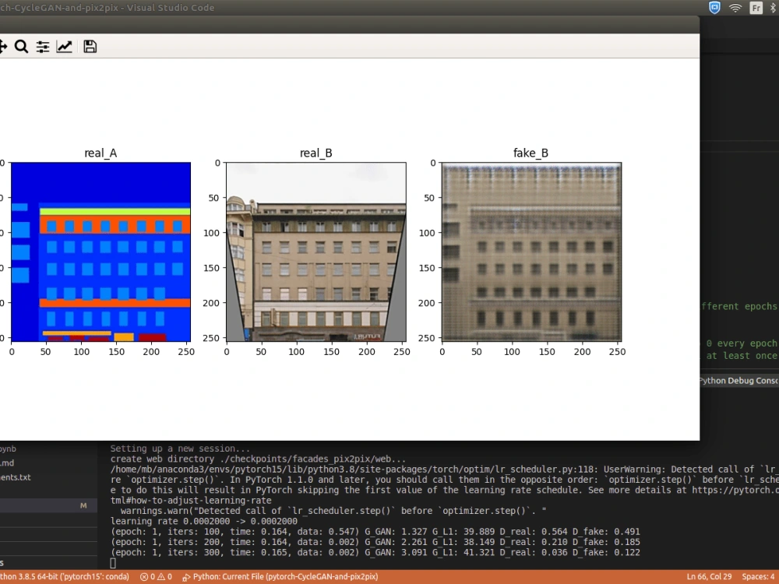Select the file ending in oynb in the explorer
The width and height of the screenshot is (779, 584).
point(8,449)
